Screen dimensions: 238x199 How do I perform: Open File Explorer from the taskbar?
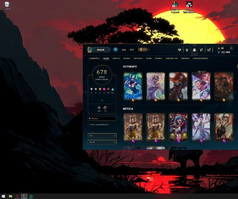point(11,196)
